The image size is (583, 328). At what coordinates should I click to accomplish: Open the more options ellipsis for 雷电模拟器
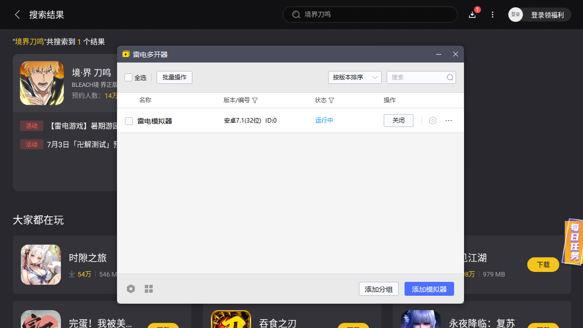(449, 120)
